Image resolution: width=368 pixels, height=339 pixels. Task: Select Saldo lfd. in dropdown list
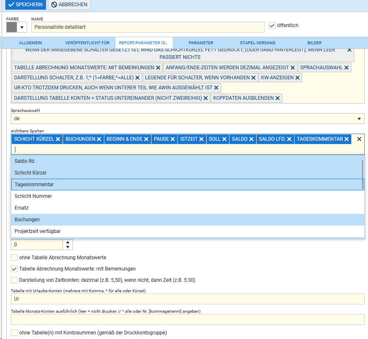point(187,161)
